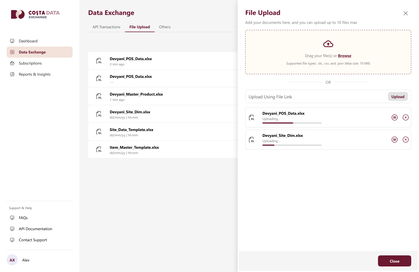Select Data Exchange in the sidebar

click(40, 52)
